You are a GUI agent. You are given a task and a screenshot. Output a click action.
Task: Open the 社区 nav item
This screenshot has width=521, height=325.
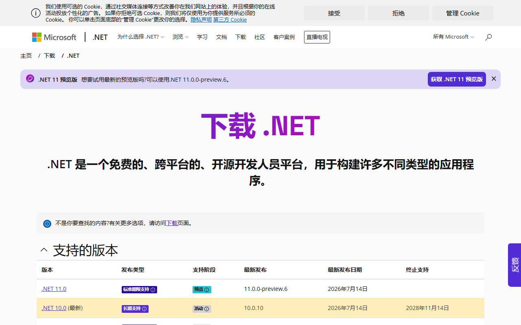260,37
